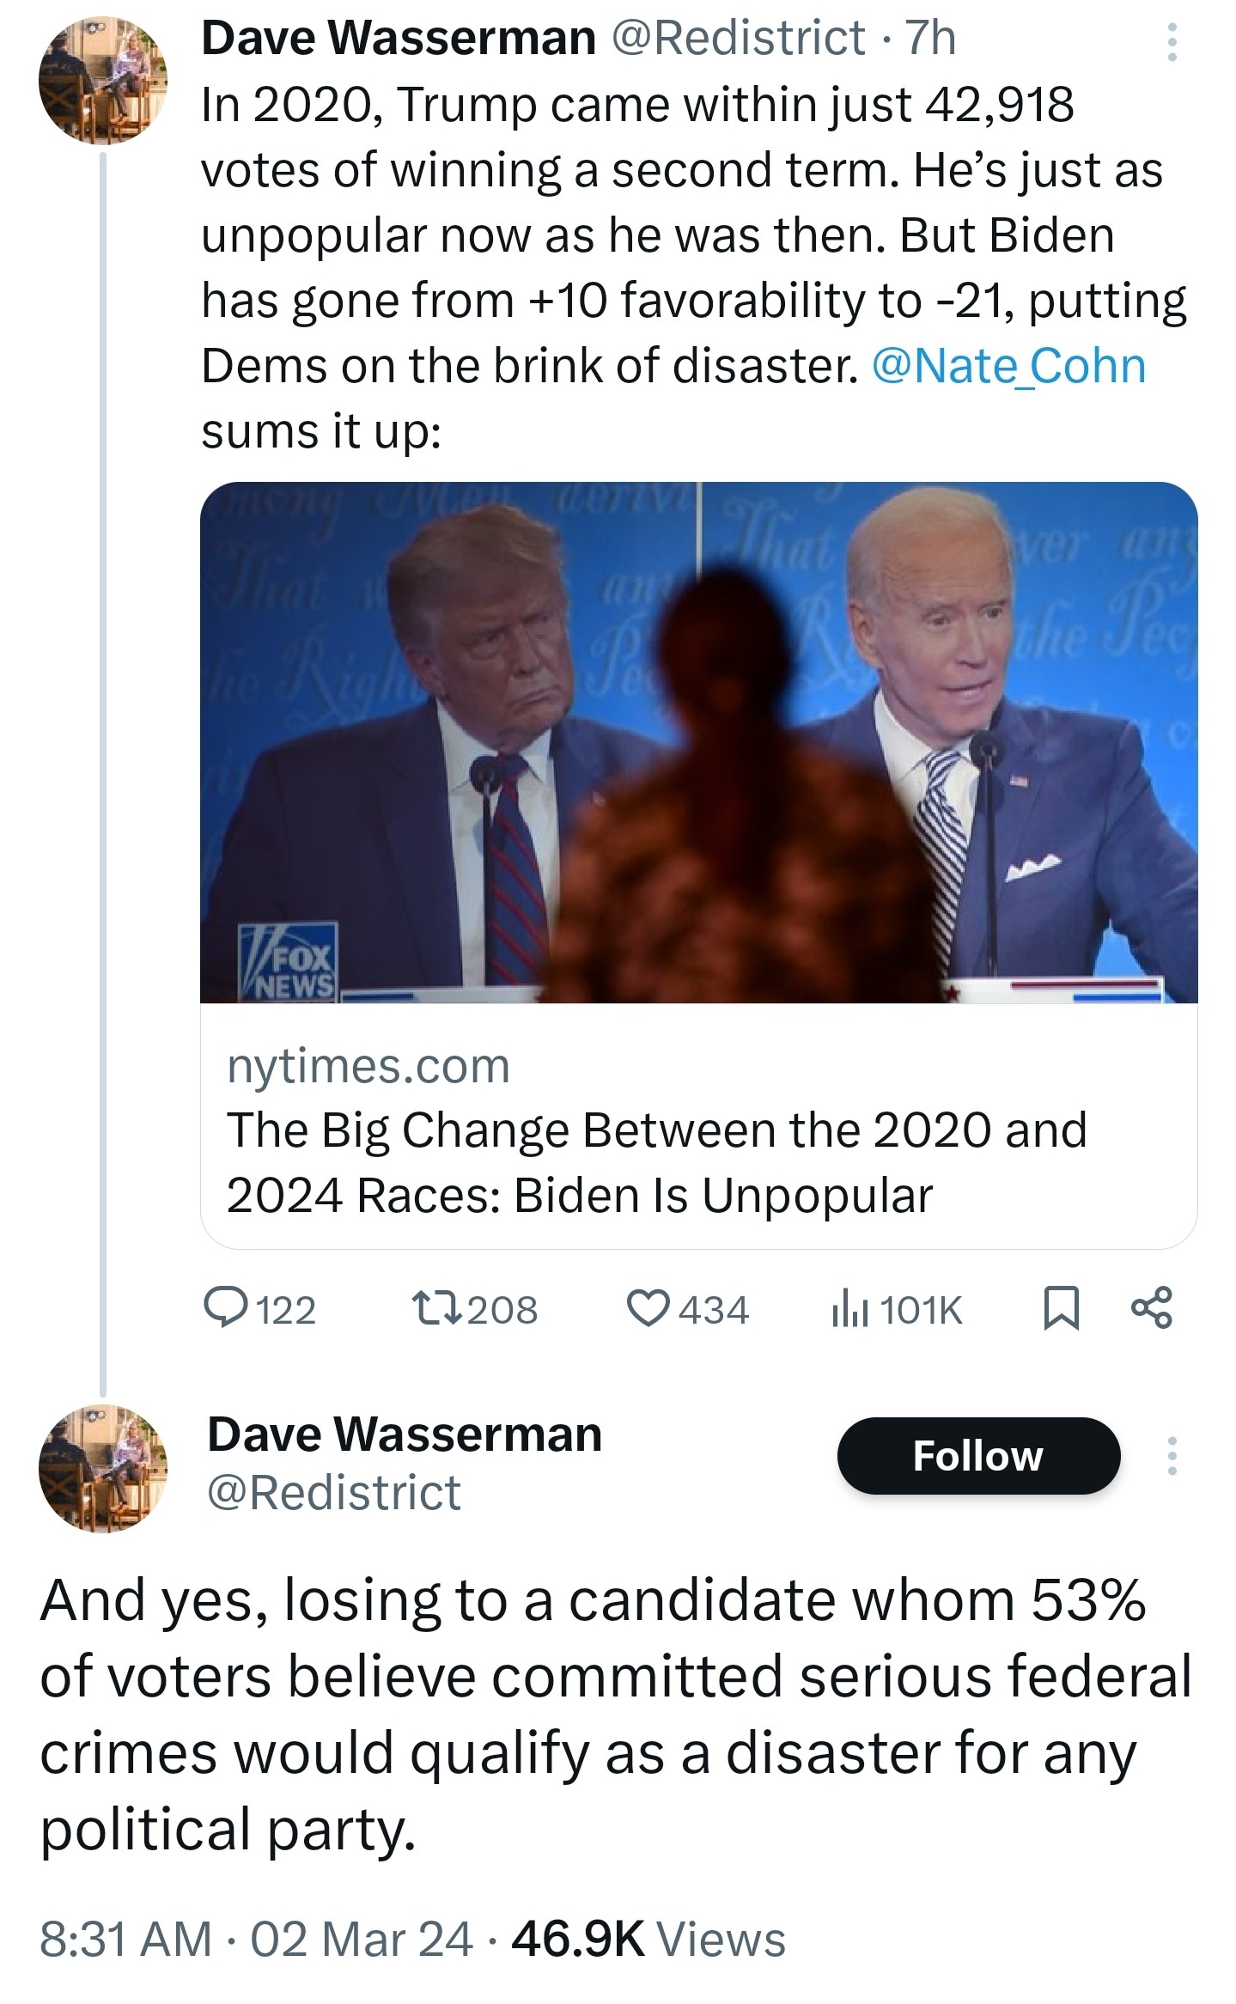Bookmark the first tweet
The height and width of the screenshot is (2004, 1236).
pyautogui.click(x=1061, y=1309)
